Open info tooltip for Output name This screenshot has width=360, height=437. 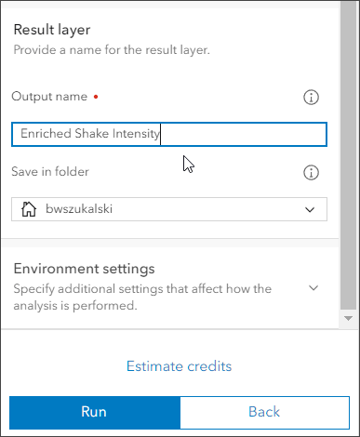click(x=311, y=98)
